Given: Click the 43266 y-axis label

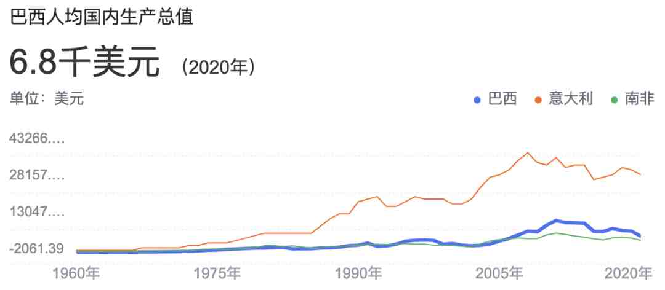Looking at the screenshot, I should click(x=36, y=138).
